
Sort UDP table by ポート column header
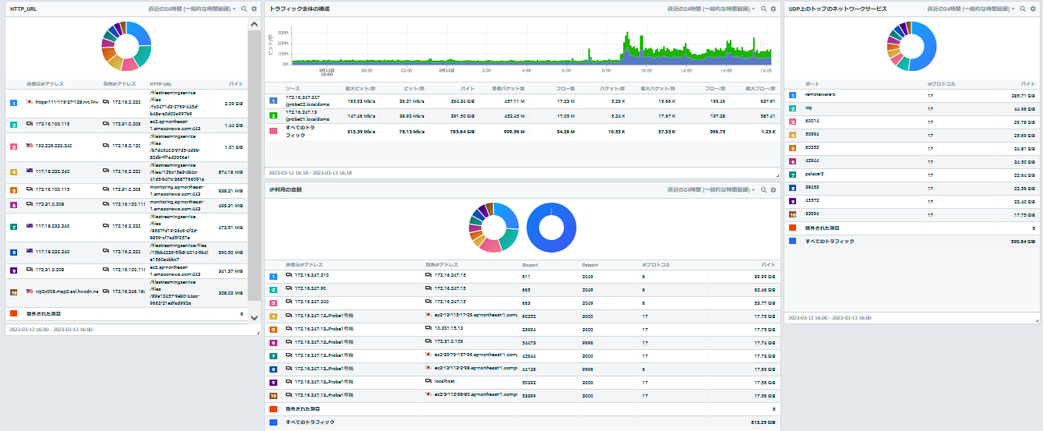(x=812, y=83)
